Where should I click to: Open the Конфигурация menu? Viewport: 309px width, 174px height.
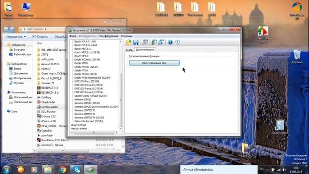point(109,36)
